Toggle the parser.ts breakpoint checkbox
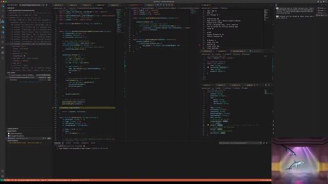 (9, 139)
